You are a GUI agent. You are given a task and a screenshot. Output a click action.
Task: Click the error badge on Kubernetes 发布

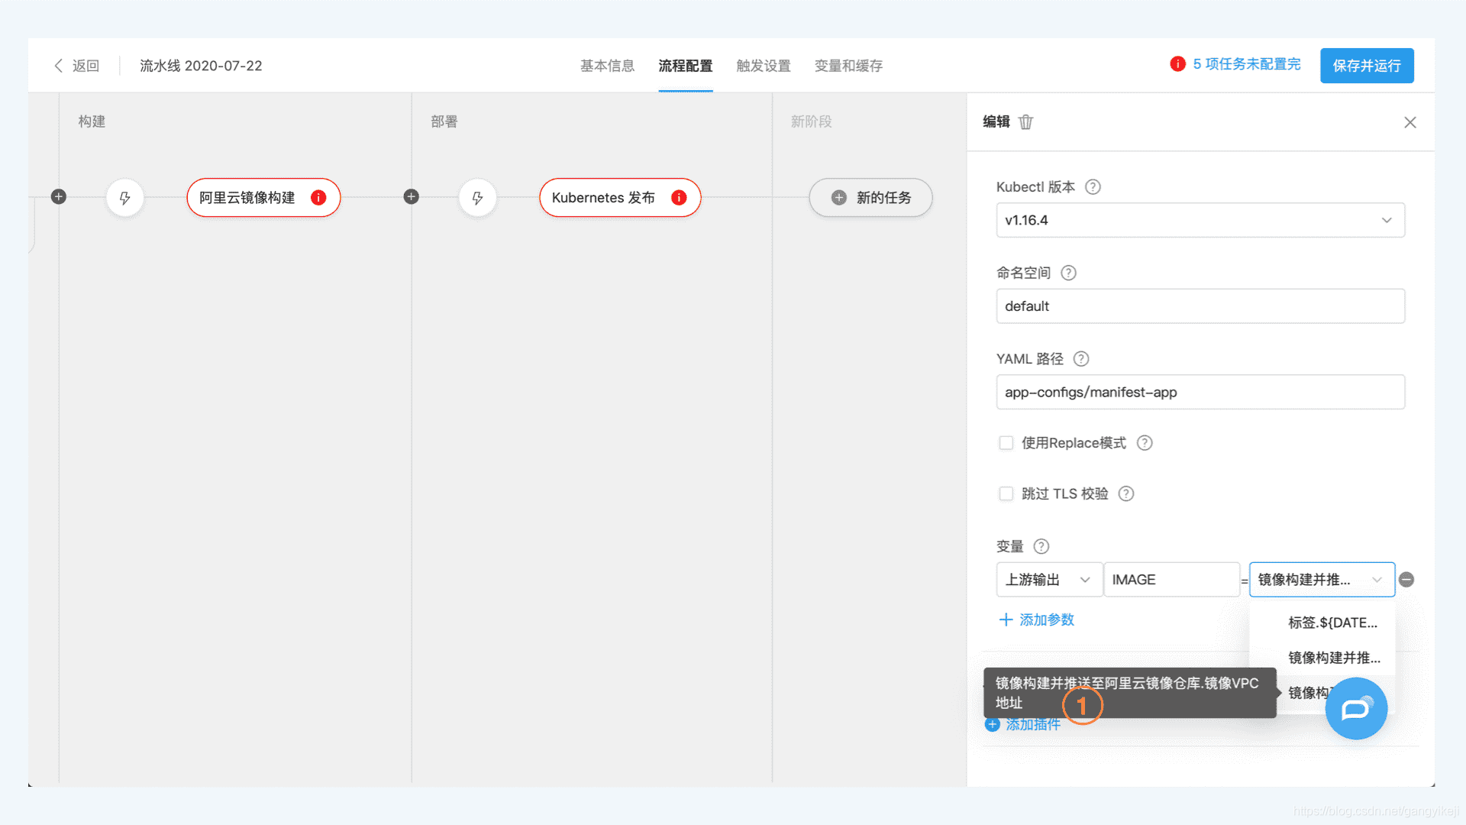[679, 198]
